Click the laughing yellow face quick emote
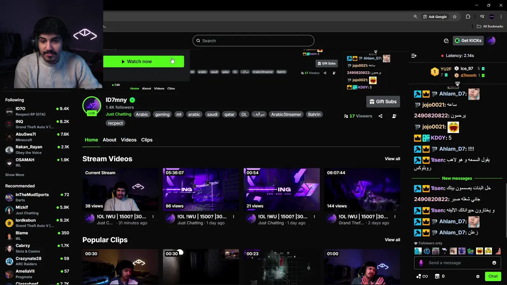Image resolution: width=507 pixels, height=285 pixels. click(x=479, y=251)
